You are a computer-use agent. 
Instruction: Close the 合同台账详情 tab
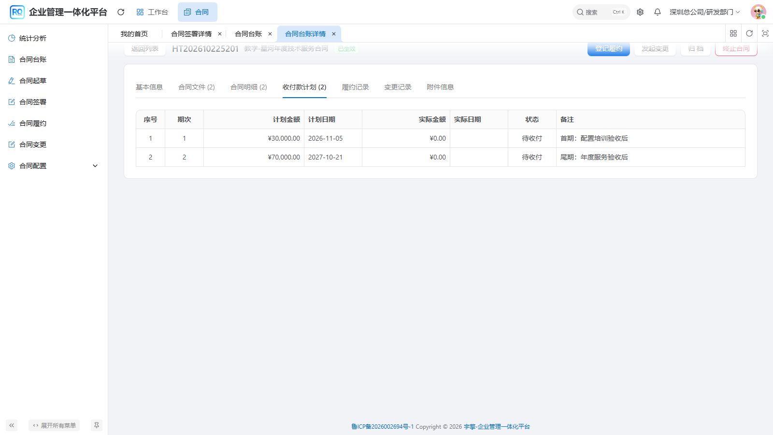click(334, 34)
